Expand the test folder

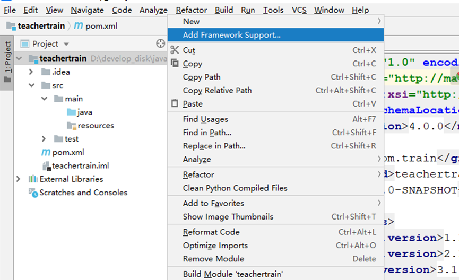coord(44,139)
